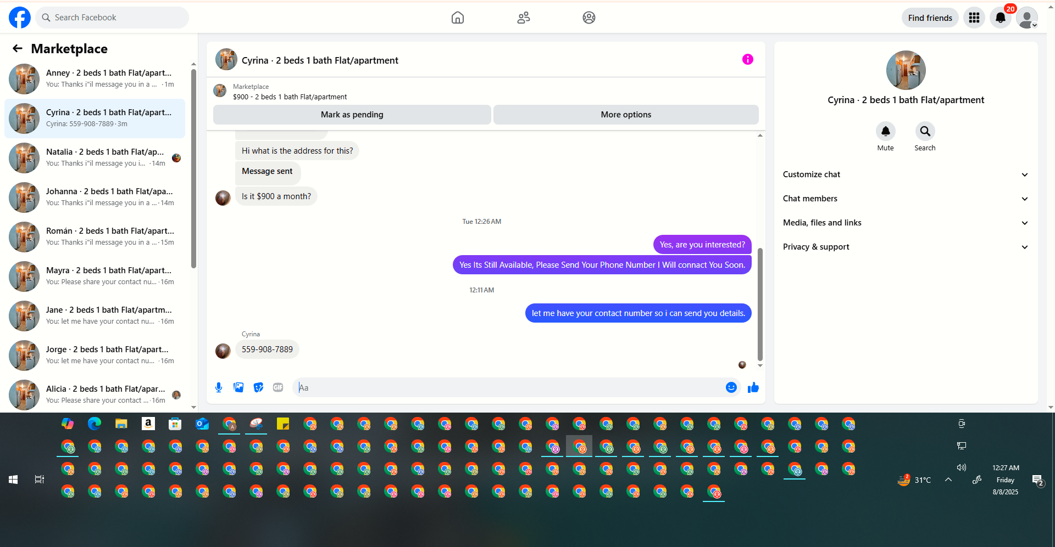Go to the Home feed icon
The image size is (1055, 547).
click(x=458, y=18)
